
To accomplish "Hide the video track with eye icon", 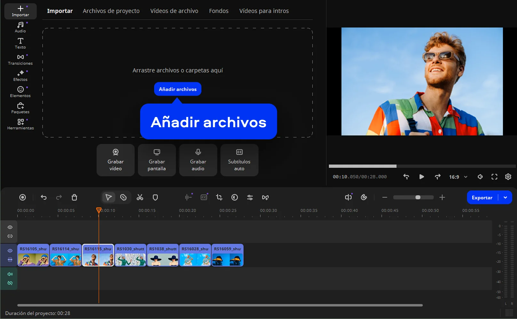I will click(10, 251).
